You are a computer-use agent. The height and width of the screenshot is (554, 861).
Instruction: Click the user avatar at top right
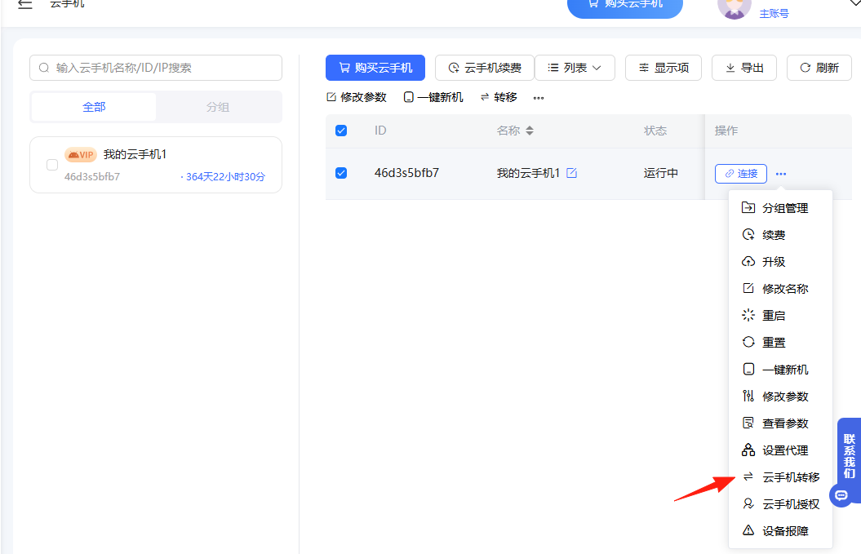(734, 7)
